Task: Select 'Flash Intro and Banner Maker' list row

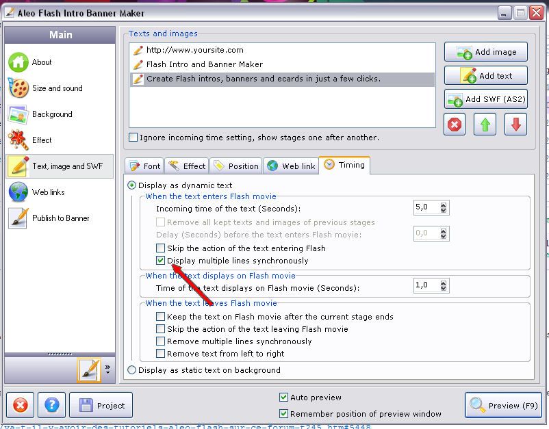Action: click(283, 64)
